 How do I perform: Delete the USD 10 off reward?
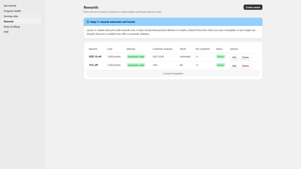tap(246, 57)
